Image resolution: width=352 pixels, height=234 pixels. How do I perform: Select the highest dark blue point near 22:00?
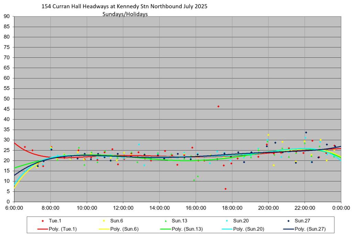coord(306,133)
